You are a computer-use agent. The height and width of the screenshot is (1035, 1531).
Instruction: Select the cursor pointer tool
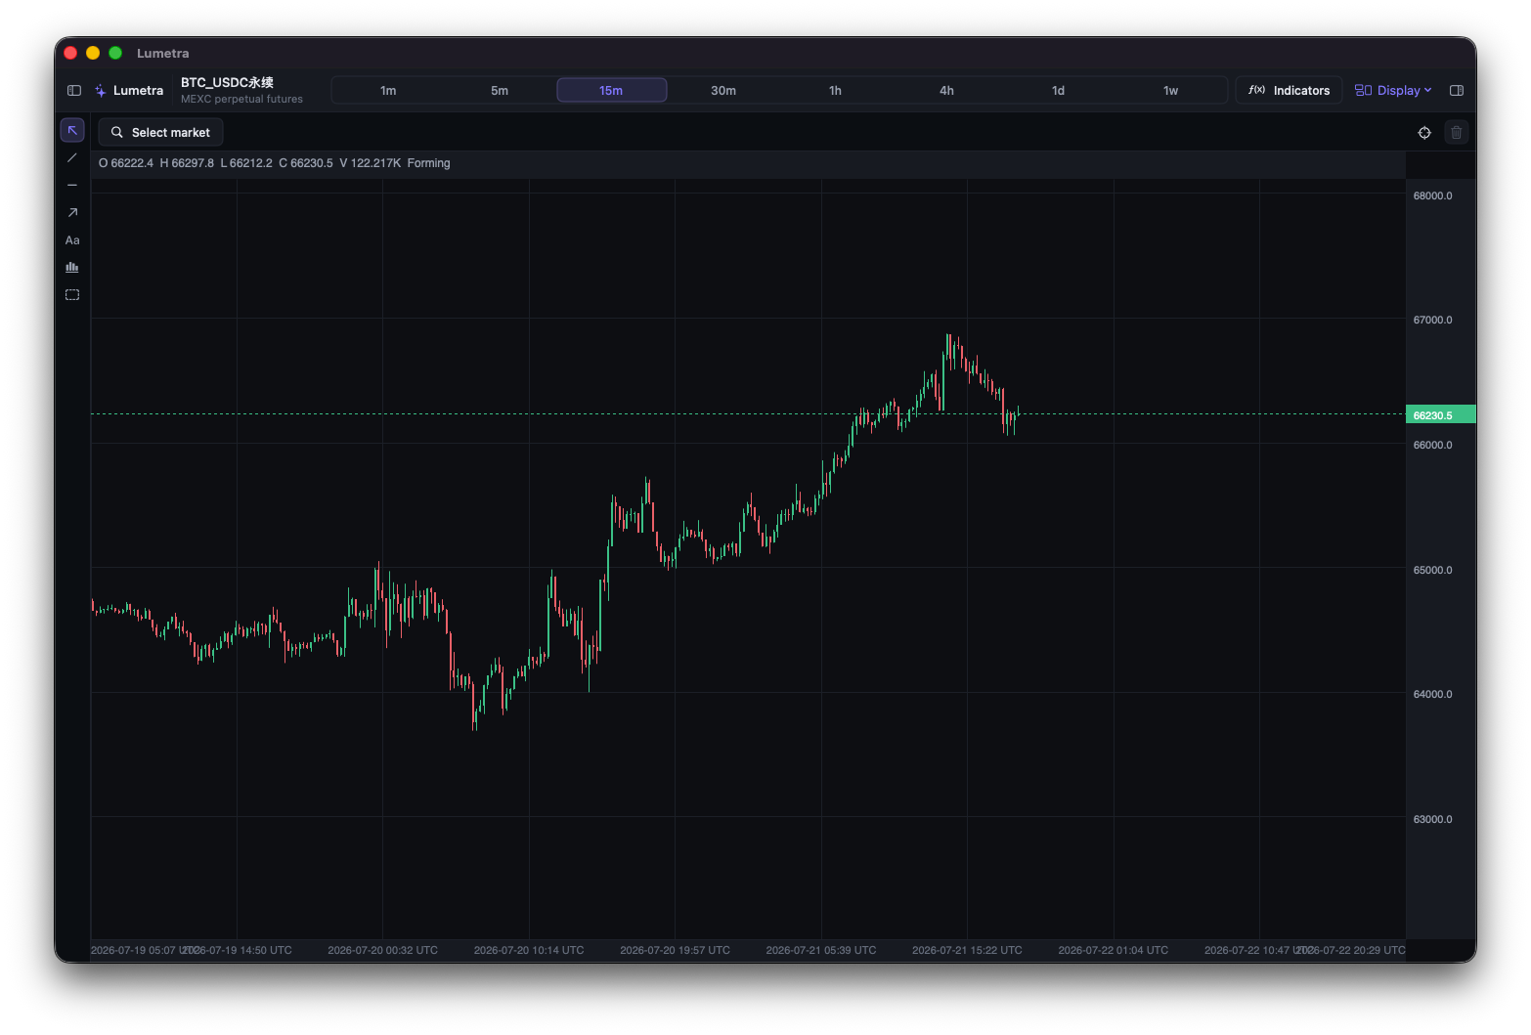(x=72, y=131)
